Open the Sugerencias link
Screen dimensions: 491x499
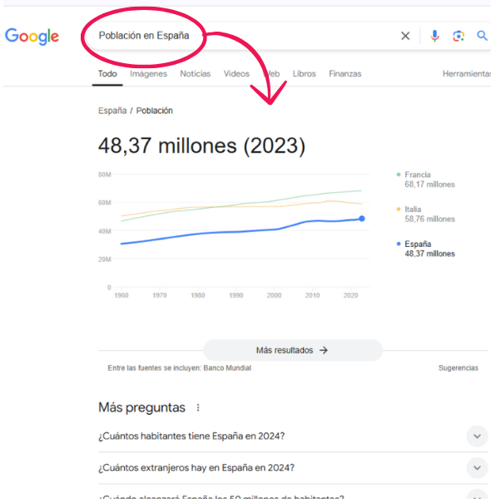coord(459,368)
